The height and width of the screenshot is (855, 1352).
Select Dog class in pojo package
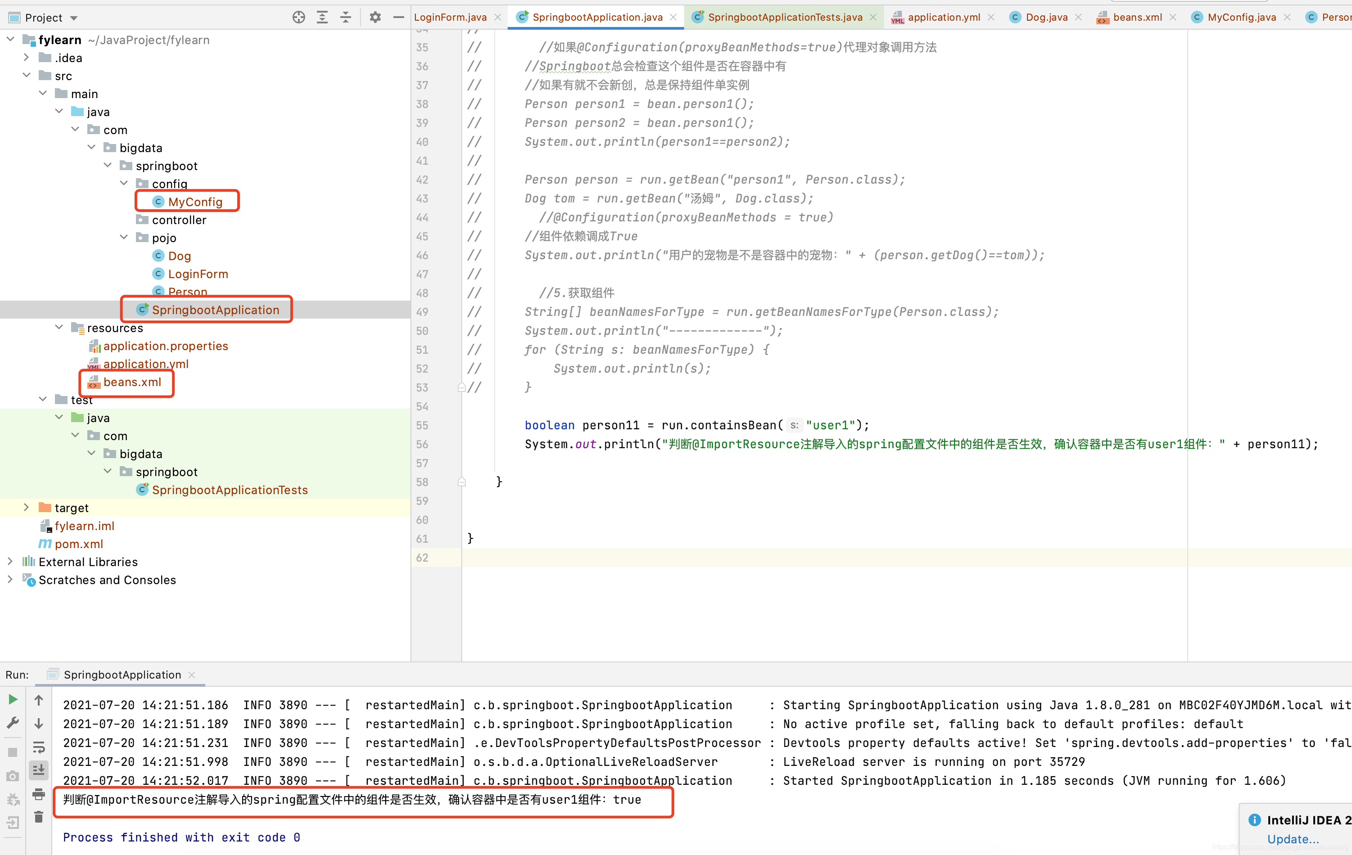tap(180, 256)
